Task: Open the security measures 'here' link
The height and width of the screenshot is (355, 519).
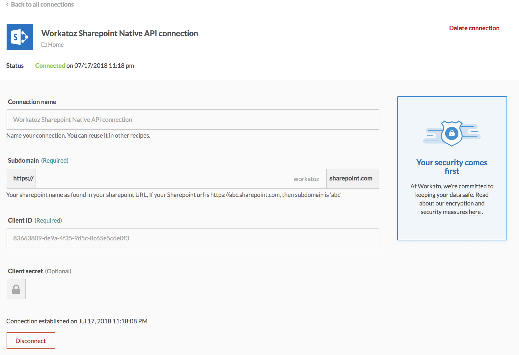Action: pyautogui.click(x=475, y=212)
